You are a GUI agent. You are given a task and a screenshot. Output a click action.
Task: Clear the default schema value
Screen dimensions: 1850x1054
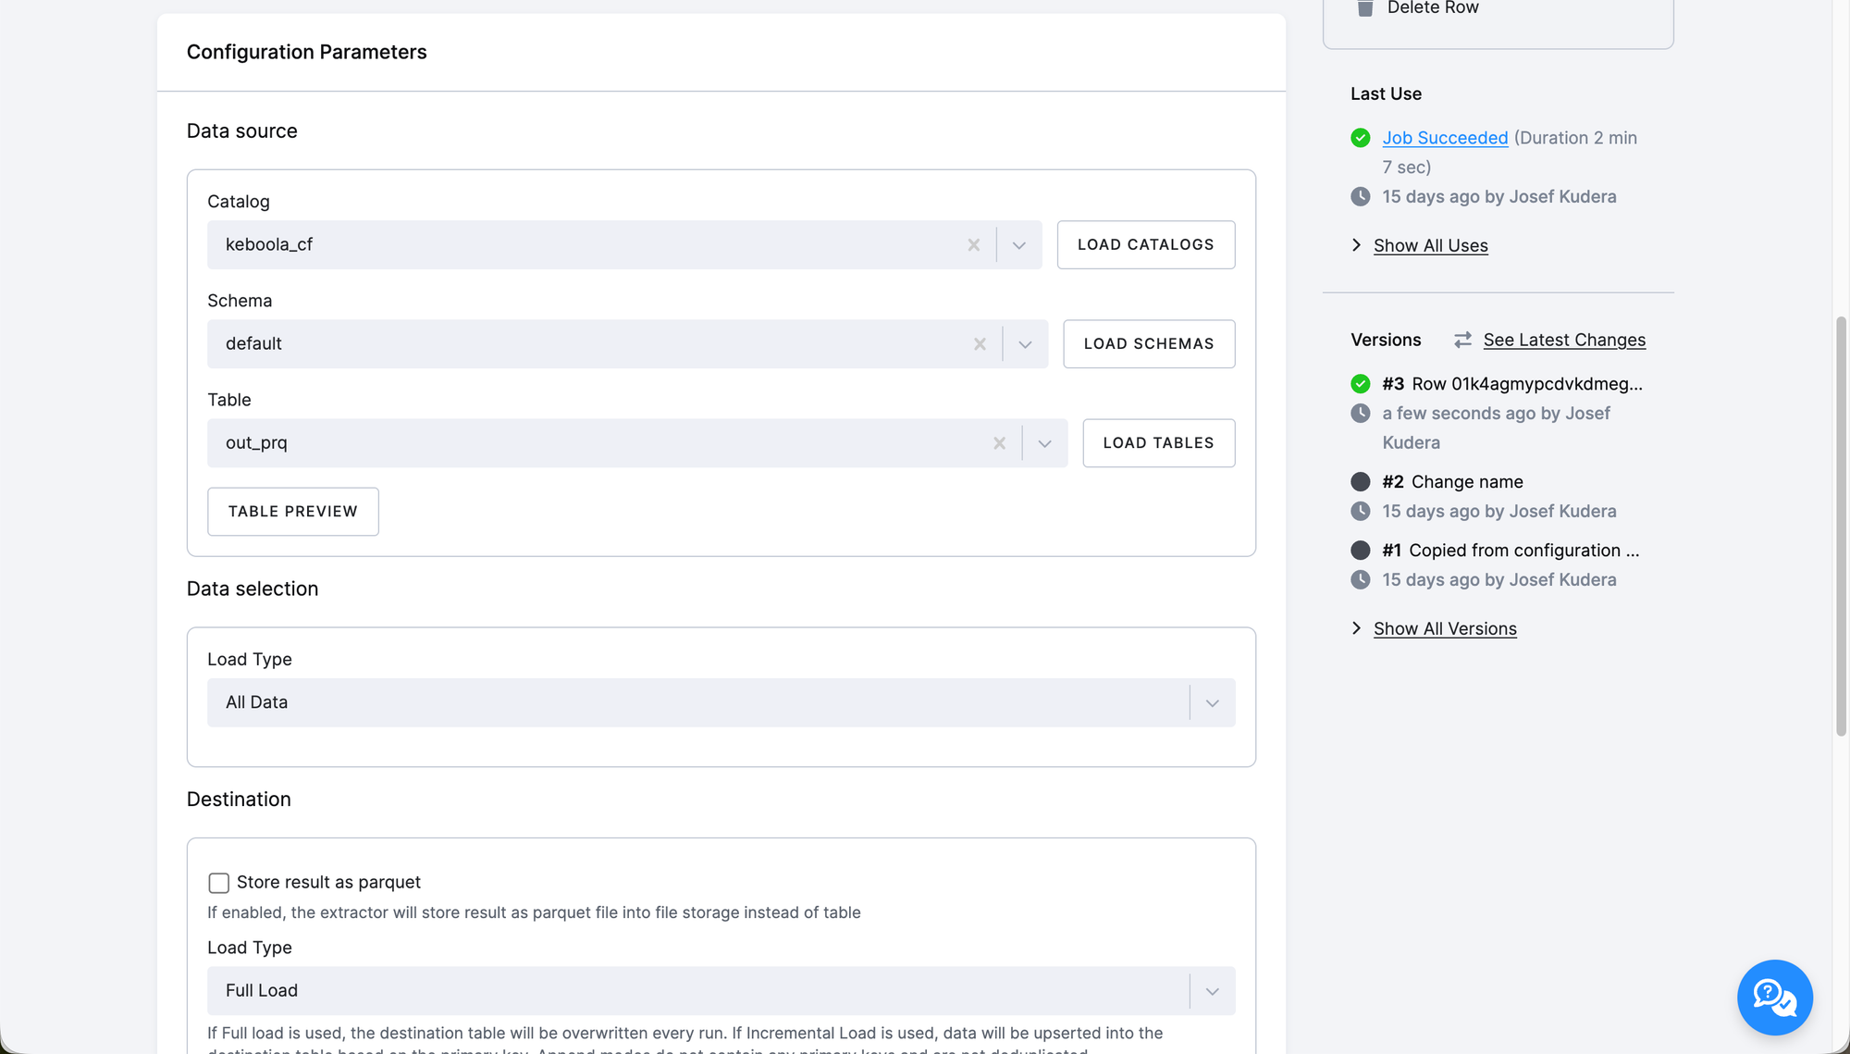coord(980,344)
